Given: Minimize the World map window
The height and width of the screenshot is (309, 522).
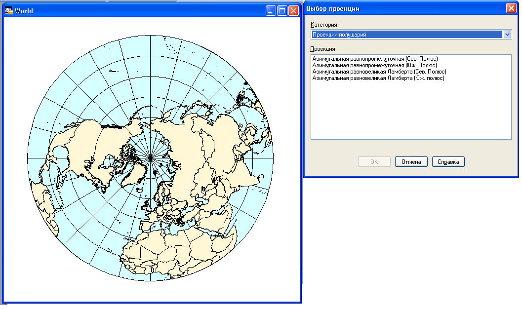Looking at the screenshot, I should 271,11.
